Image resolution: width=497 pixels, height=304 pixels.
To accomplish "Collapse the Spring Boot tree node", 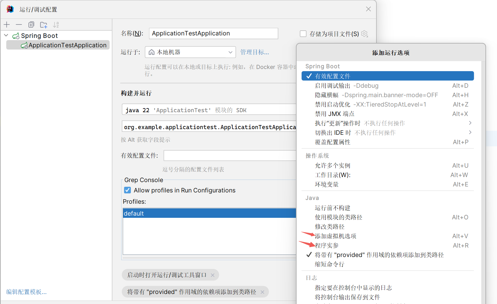I will pyautogui.click(x=6, y=35).
